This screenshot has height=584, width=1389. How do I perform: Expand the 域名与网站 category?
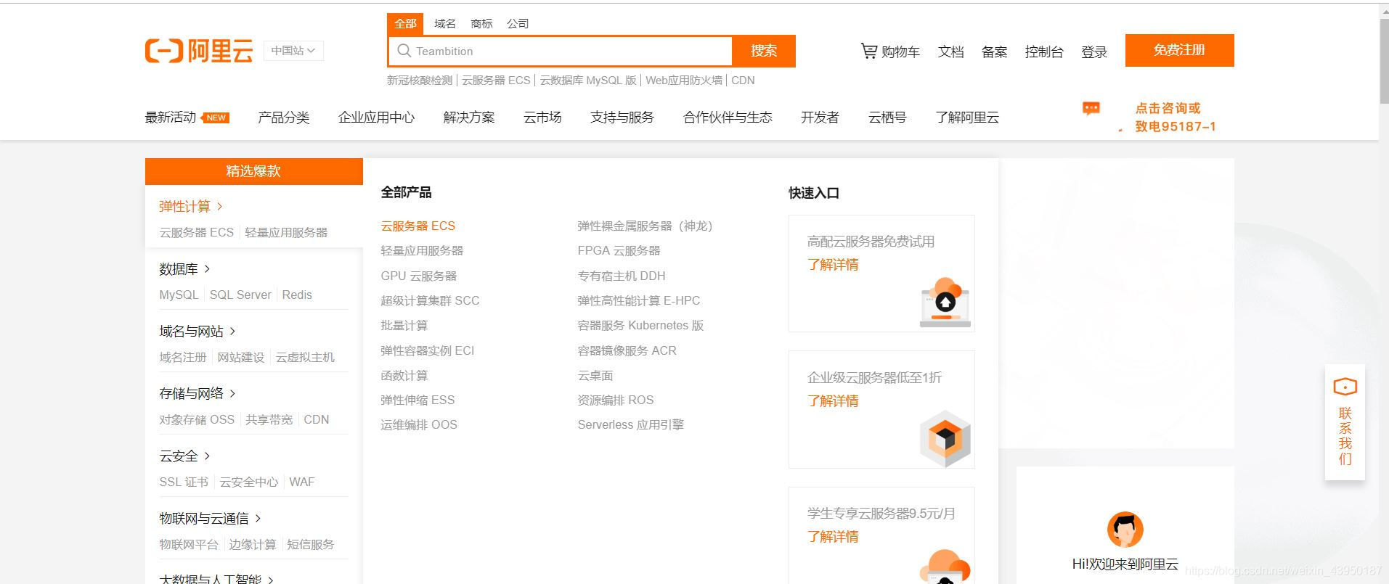pos(197,332)
